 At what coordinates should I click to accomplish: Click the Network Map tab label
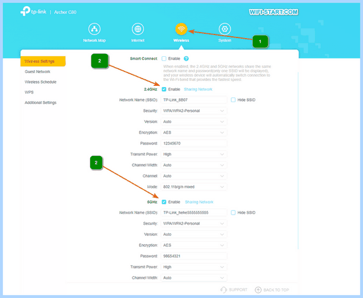click(94, 40)
